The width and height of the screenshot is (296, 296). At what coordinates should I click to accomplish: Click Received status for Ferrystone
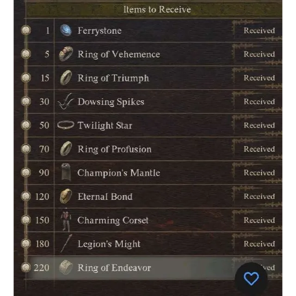click(259, 31)
